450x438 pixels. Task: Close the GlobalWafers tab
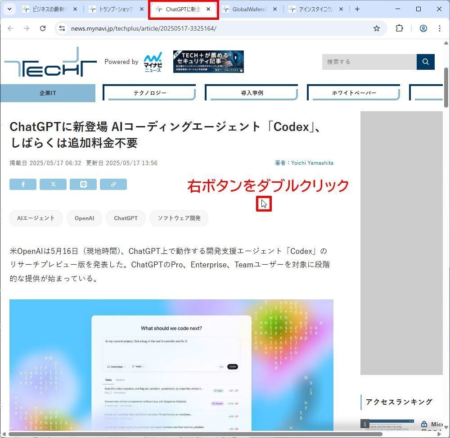(274, 9)
